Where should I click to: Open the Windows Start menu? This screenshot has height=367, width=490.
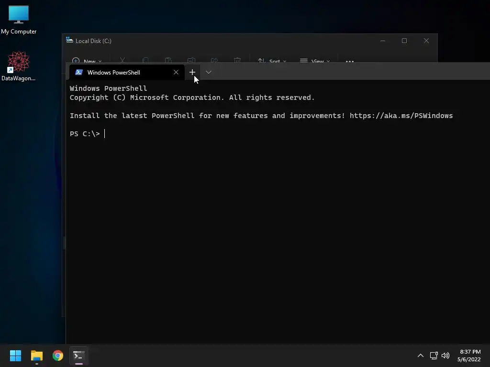point(15,356)
